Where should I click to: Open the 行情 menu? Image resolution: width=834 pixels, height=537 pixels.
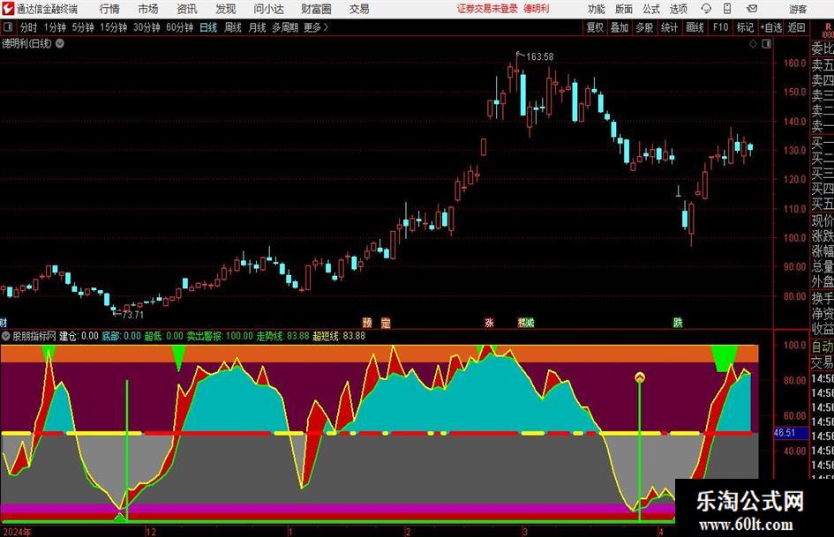click(109, 9)
